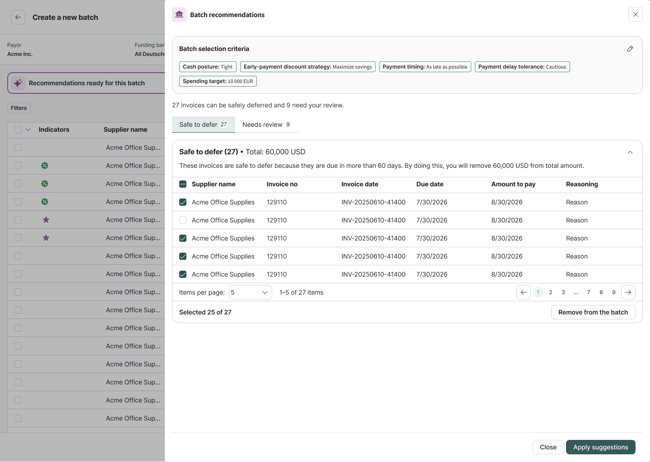This screenshot has height=462, width=650.
Task: Open select-all chevron next to Indicators header
Action: [x=28, y=129]
